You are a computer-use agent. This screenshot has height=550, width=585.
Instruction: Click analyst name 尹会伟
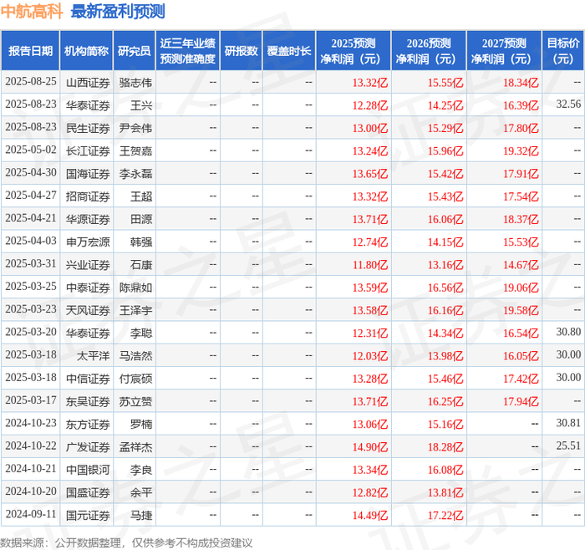point(135,128)
